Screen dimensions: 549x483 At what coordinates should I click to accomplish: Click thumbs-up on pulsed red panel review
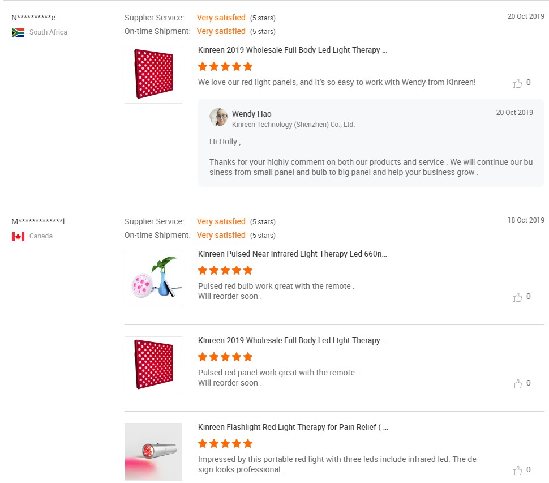517,384
